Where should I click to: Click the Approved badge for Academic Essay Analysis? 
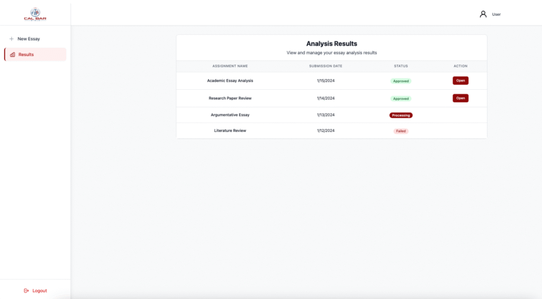(401, 81)
